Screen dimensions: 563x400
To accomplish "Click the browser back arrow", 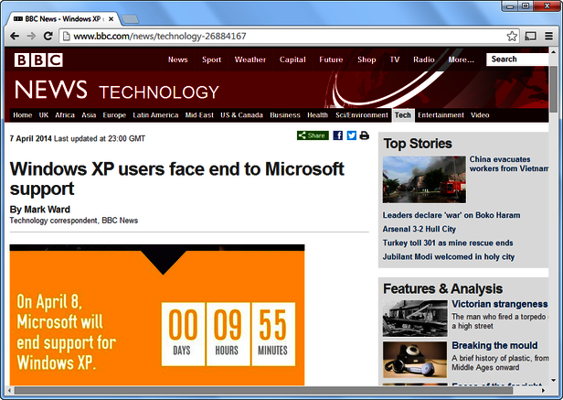I will click(x=14, y=36).
